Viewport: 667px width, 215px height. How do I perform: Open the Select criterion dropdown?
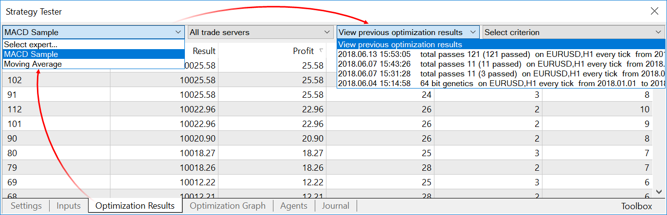(574, 33)
